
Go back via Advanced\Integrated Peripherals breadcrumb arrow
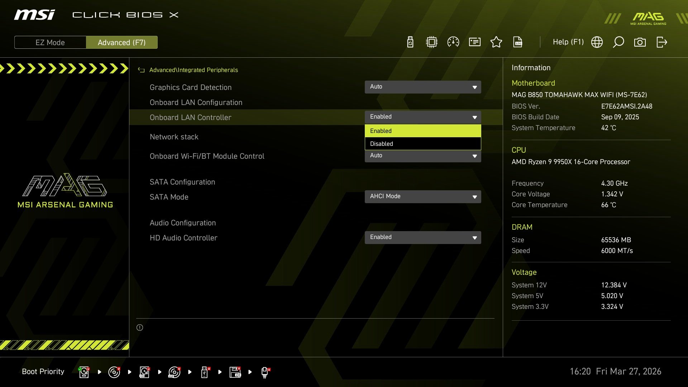tap(141, 70)
